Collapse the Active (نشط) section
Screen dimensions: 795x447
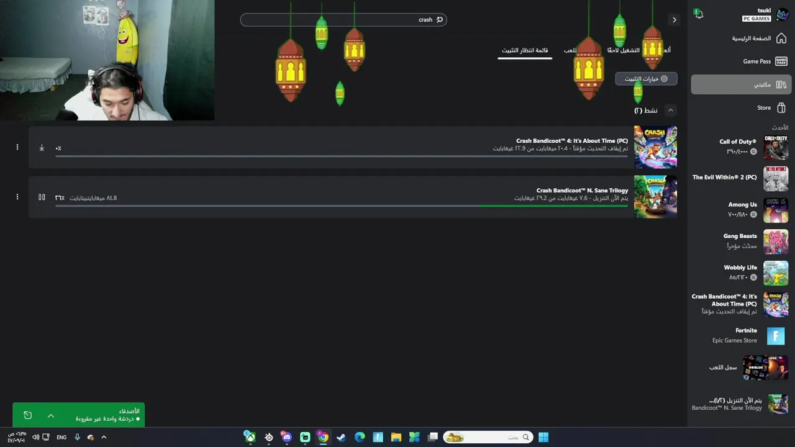670,110
